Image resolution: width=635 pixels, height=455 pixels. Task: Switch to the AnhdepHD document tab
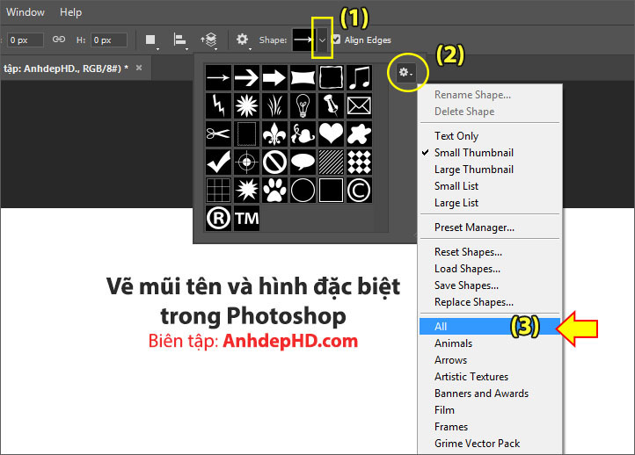tap(66, 69)
